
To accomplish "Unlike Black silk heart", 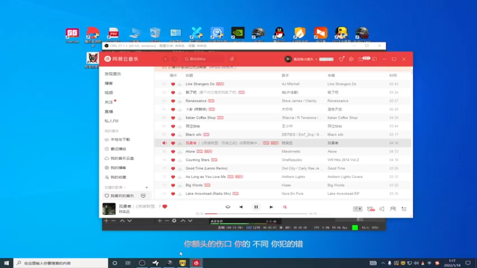I will pyautogui.click(x=173, y=135).
